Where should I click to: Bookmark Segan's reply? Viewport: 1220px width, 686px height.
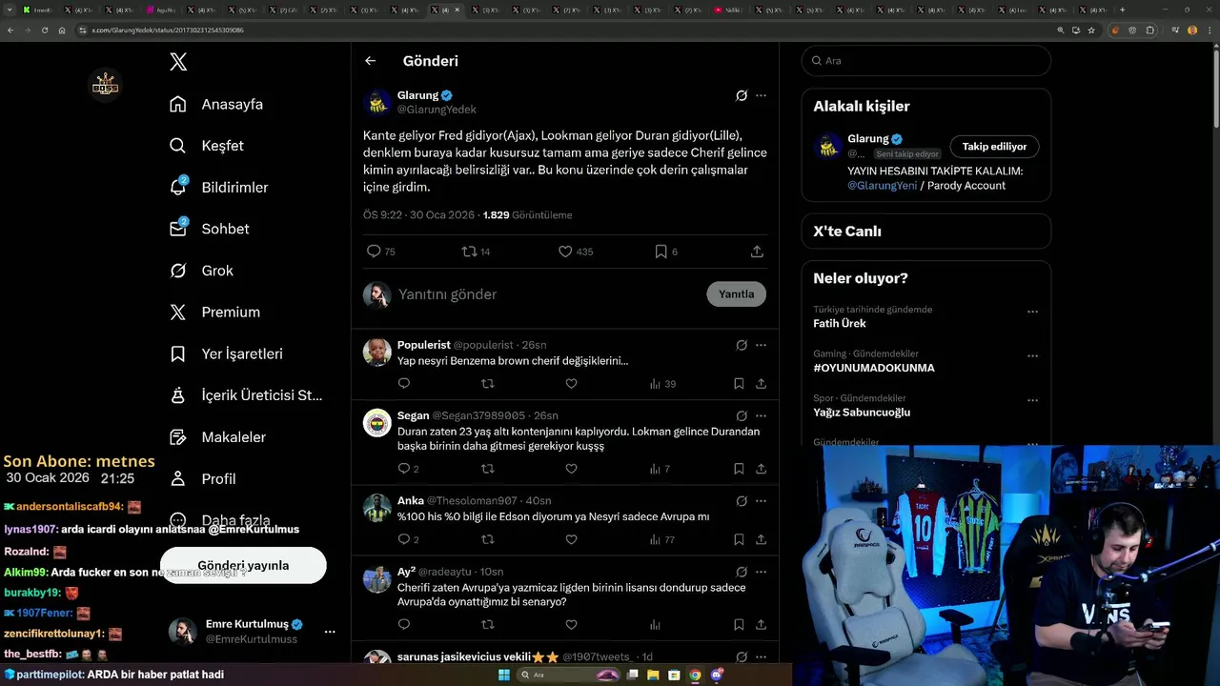tap(739, 469)
